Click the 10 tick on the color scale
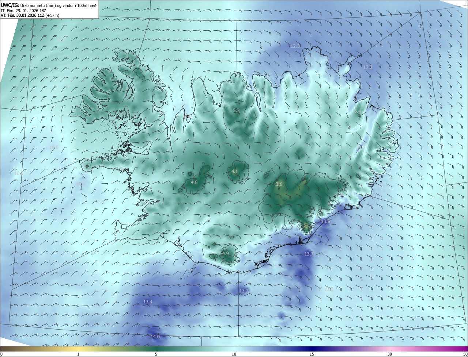468x357 pixels. click(234, 354)
